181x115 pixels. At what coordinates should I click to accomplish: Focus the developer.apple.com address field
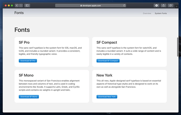pyautogui.click(x=90, y=6)
